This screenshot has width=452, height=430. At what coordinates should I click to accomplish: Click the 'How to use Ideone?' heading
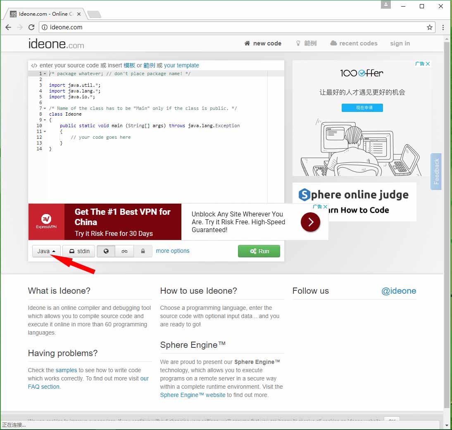(199, 291)
